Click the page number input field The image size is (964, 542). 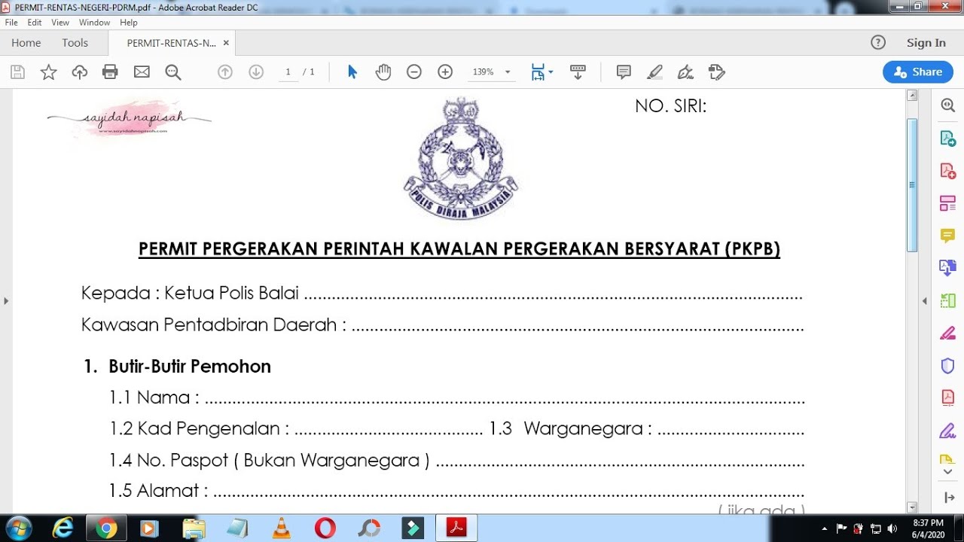[x=288, y=72]
